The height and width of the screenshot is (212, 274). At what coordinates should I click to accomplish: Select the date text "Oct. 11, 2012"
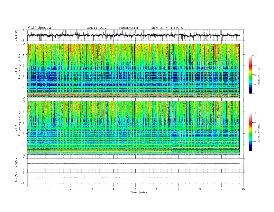97,28
